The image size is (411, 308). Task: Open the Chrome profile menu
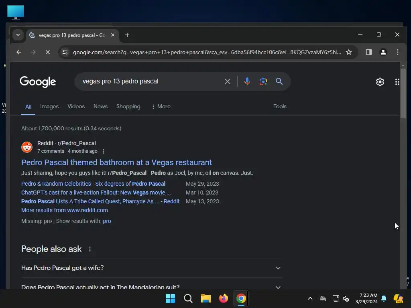(x=383, y=52)
